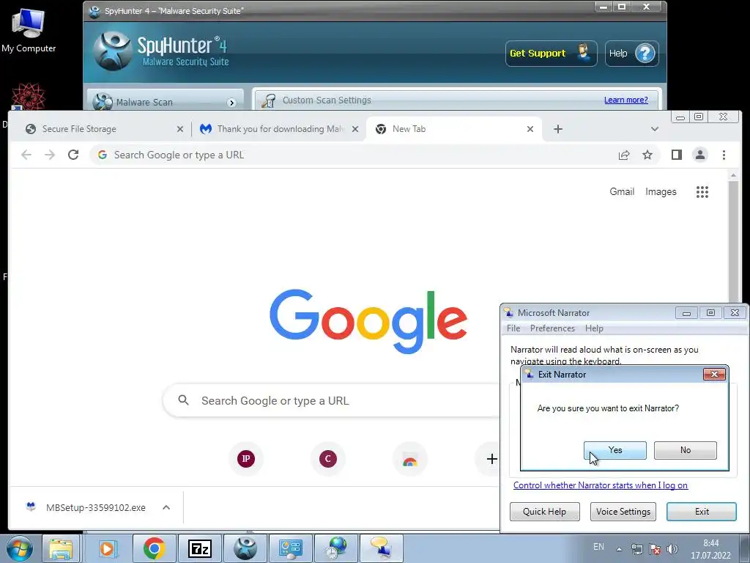Close the New Tab tab
The width and height of the screenshot is (750, 563).
(530, 129)
